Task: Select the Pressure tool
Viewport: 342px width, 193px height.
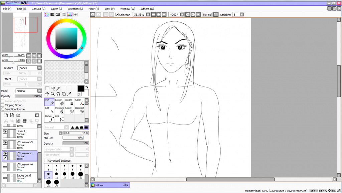Action: (59, 110)
